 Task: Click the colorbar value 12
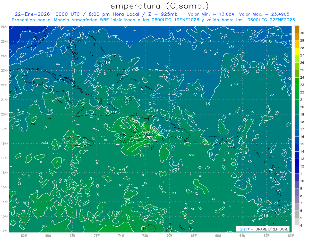point(302,166)
